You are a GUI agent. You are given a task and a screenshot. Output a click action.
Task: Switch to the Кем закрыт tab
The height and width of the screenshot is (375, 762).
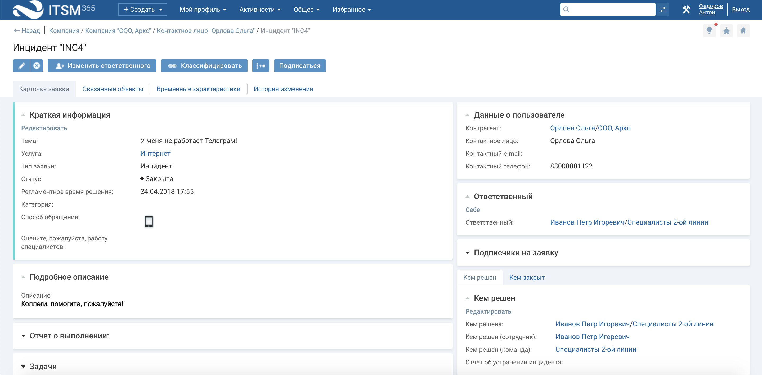click(527, 278)
